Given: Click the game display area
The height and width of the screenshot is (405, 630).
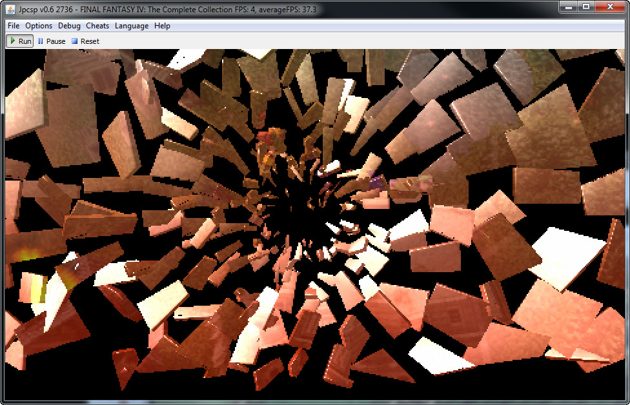Looking at the screenshot, I should (315, 224).
